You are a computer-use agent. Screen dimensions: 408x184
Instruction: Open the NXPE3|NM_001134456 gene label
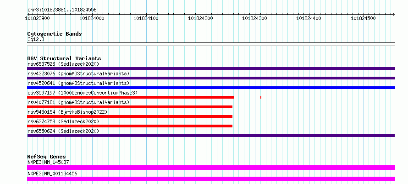coord(52,173)
